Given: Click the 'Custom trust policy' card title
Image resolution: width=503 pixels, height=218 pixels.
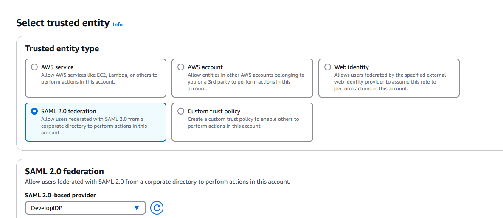Looking at the screenshot, I should pyautogui.click(x=214, y=111).
